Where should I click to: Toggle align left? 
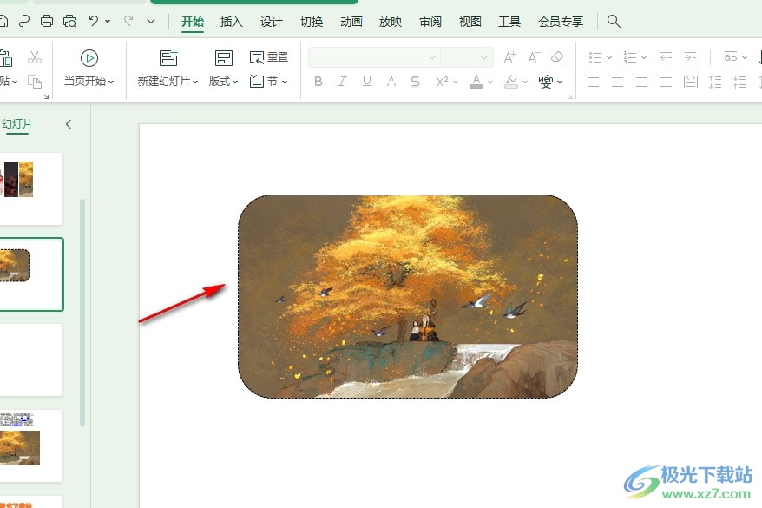[x=593, y=82]
